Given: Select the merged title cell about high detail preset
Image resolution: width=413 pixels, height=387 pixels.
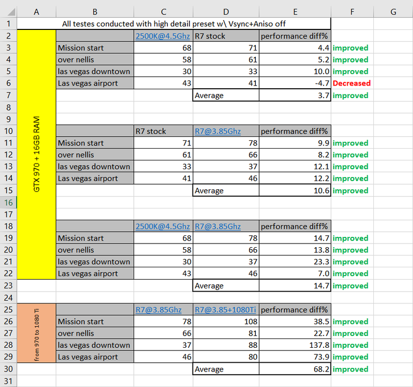Looking at the screenshot, I should point(174,24).
